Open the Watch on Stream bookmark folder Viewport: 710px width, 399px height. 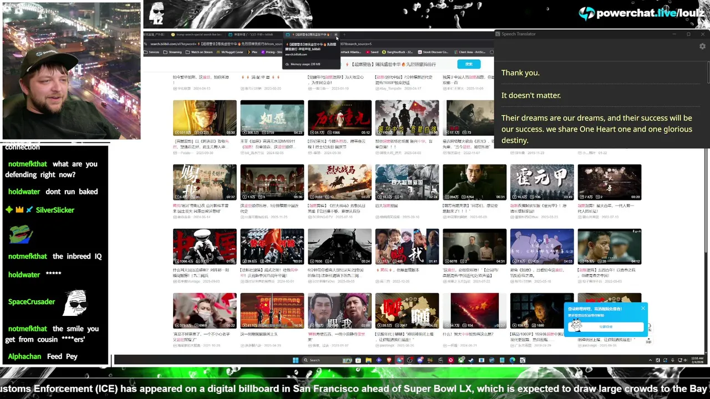199,52
